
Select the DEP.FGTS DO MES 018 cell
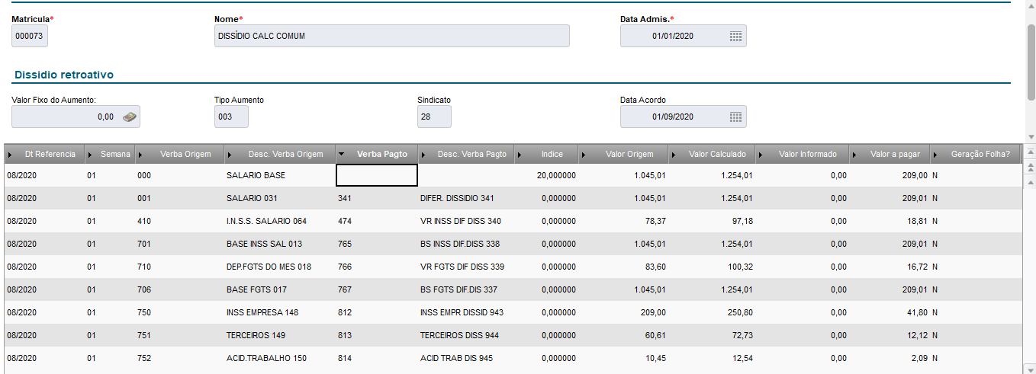coord(279,267)
